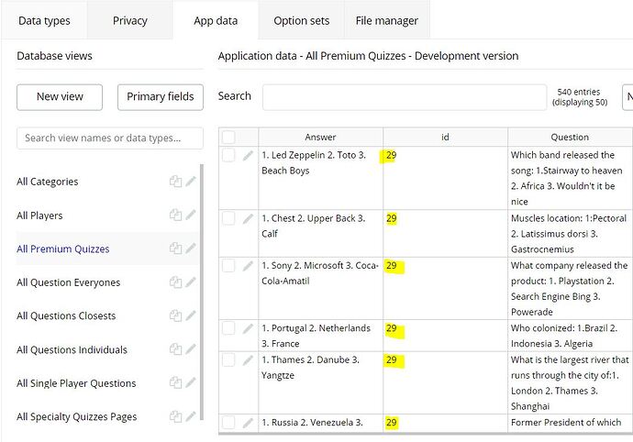Viewport: 633px width, 442px height.
Task: Edit the All Players view pencil icon
Action: click(191, 215)
